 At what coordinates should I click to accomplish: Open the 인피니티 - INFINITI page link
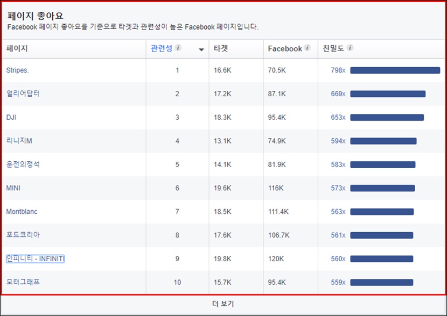[x=36, y=258]
